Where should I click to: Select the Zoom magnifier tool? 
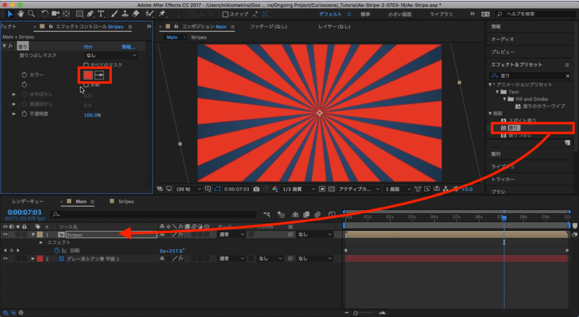(32, 14)
